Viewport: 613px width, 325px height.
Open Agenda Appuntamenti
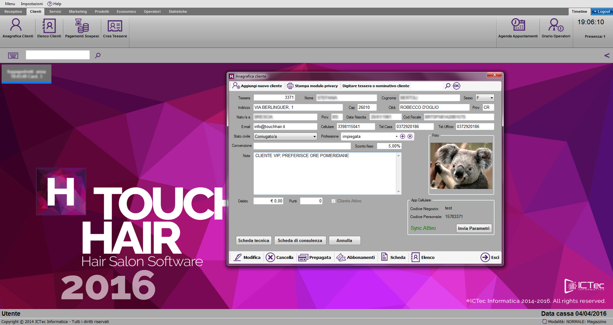518,28
